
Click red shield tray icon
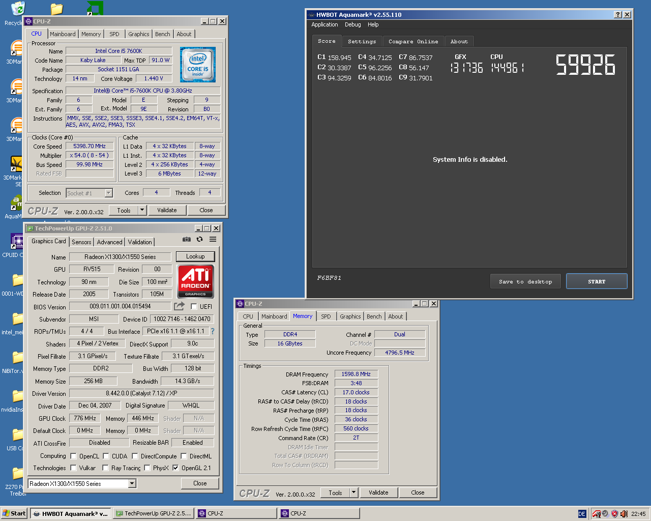click(x=614, y=514)
